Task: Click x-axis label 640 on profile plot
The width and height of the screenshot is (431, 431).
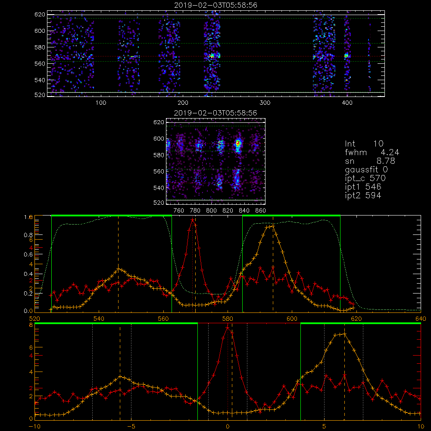Action: click(x=421, y=319)
